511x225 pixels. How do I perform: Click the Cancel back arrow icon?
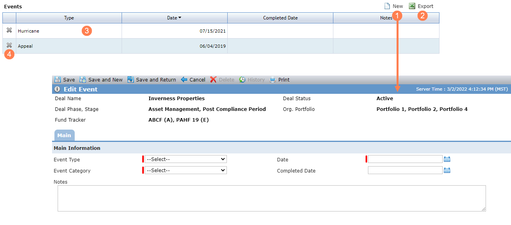pos(184,80)
